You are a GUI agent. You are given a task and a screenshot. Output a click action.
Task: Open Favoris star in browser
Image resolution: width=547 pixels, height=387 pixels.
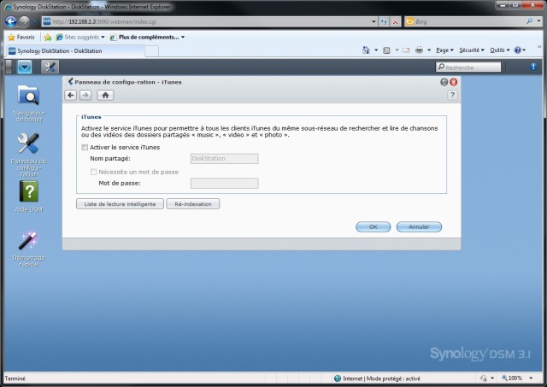pos(21,37)
